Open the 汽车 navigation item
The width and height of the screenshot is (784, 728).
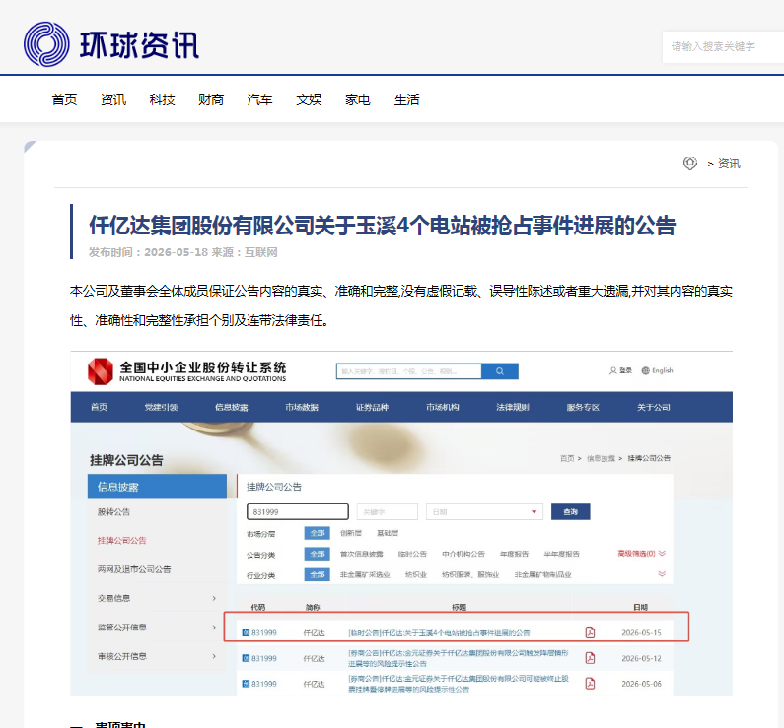coord(260,99)
